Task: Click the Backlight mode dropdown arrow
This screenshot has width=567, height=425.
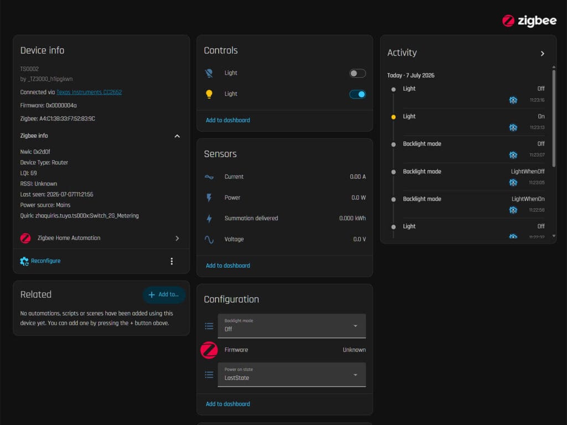Action: tap(355, 326)
